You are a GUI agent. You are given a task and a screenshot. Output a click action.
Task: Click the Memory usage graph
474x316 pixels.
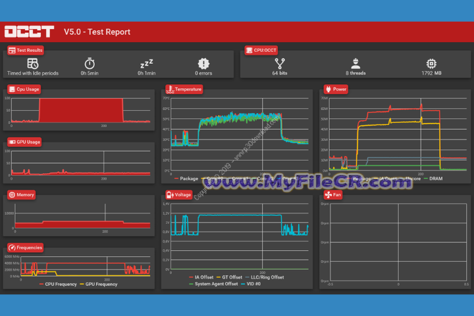coord(82,216)
